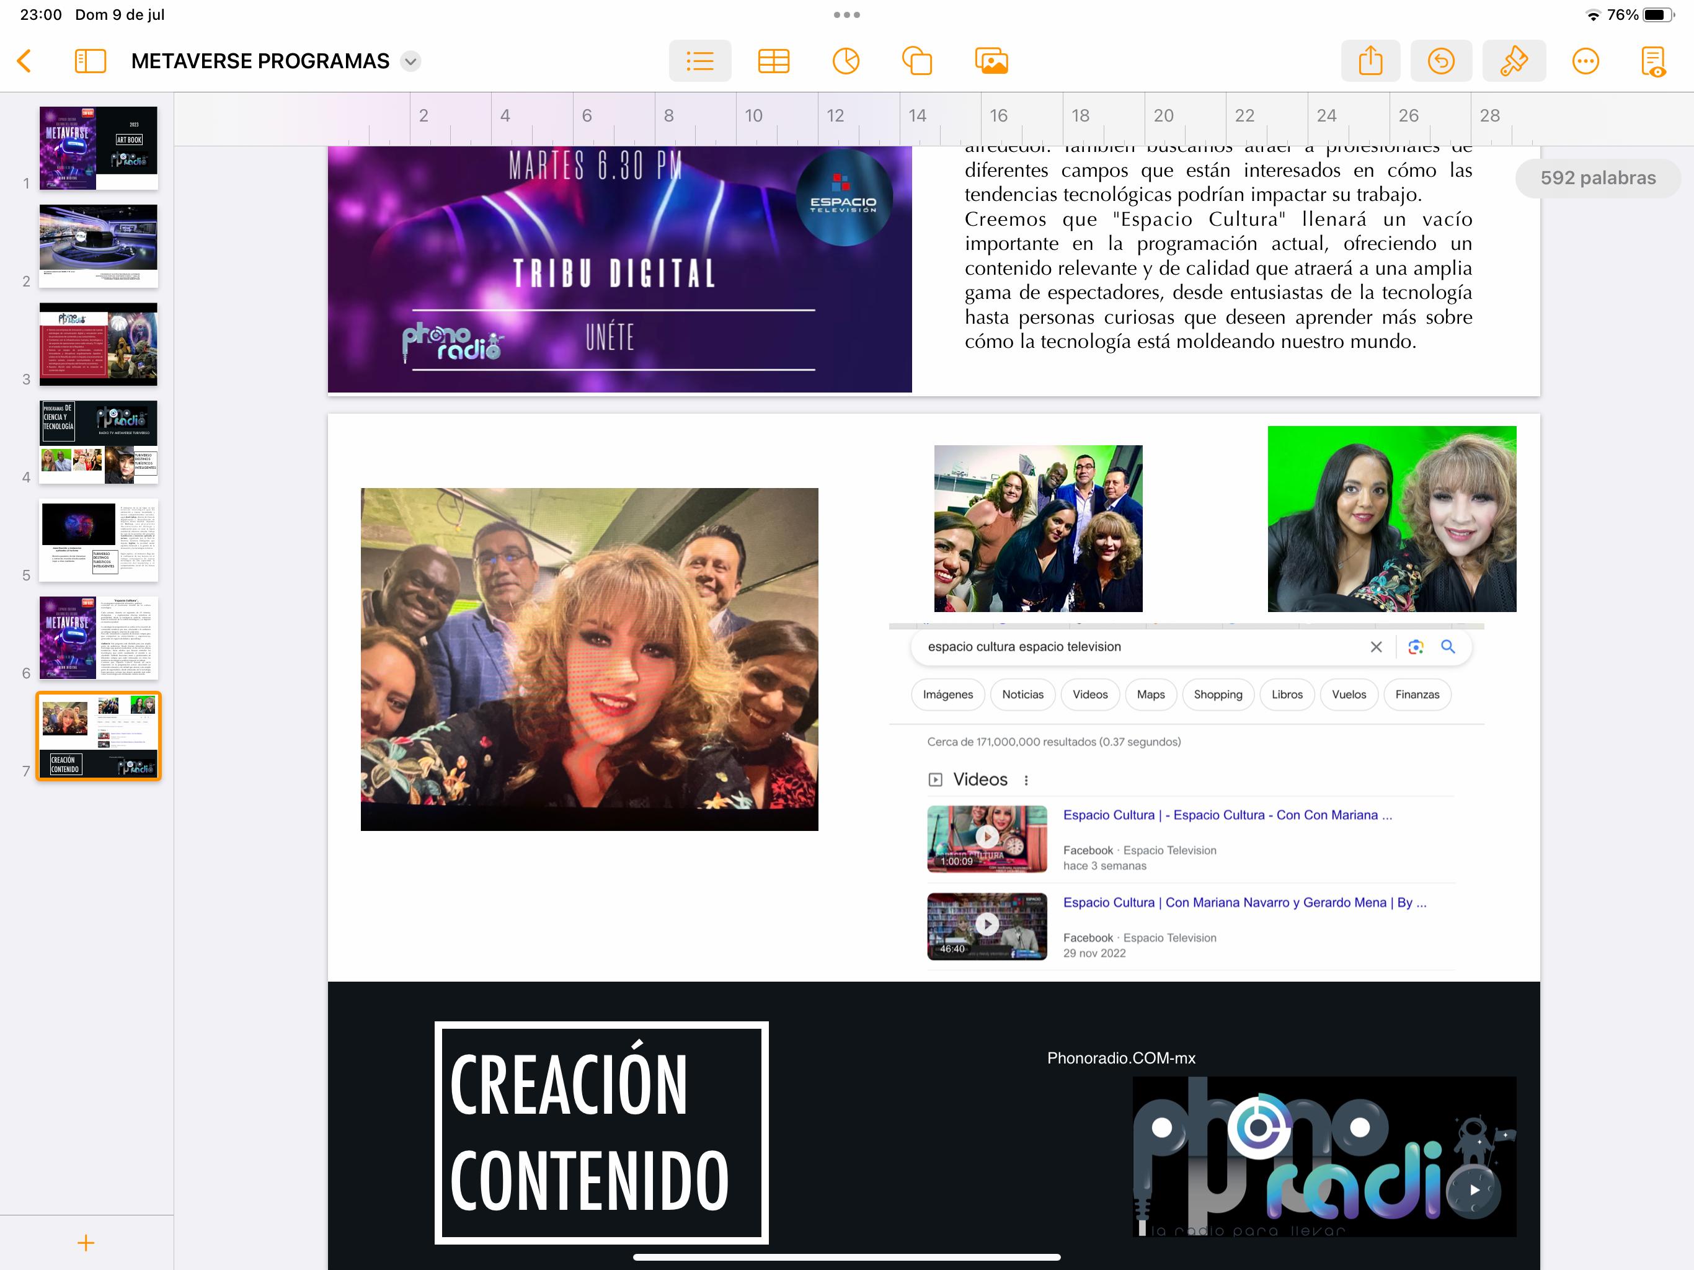This screenshot has width=1694, height=1270.
Task: Tap the back arrow to documents
Action: tap(25, 61)
